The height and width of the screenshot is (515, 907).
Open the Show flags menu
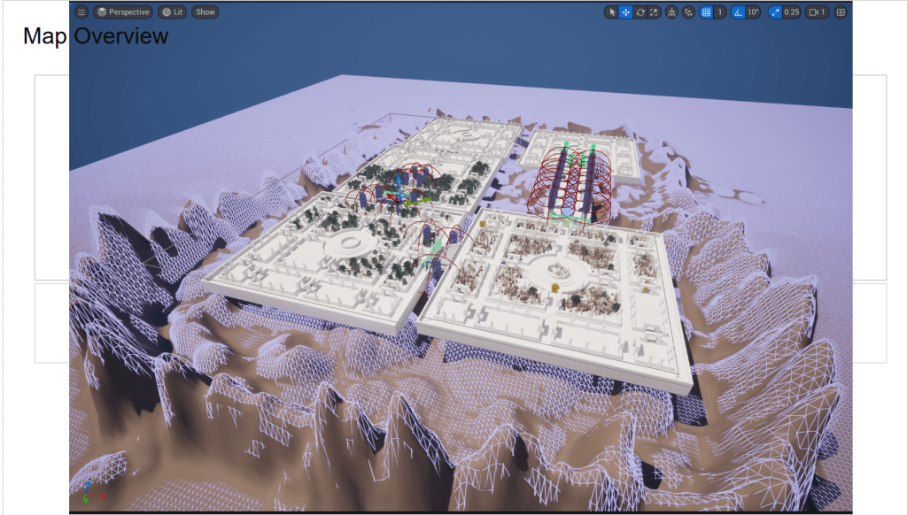tap(205, 12)
